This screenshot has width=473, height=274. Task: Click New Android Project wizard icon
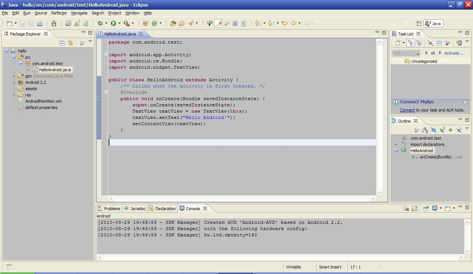click(68, 23)
